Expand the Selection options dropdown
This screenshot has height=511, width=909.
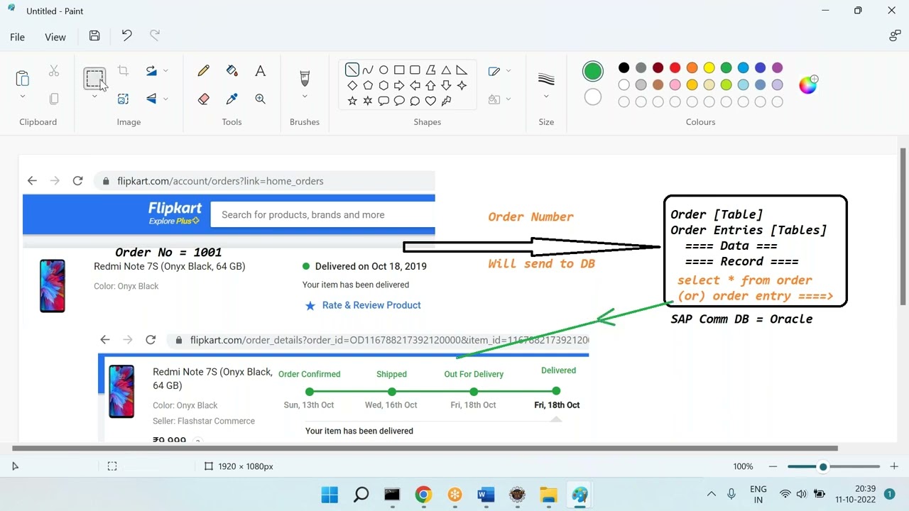[x=94, y=97]
